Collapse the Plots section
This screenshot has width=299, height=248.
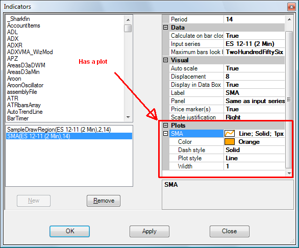pyautogui.click(x=165, y=126)
